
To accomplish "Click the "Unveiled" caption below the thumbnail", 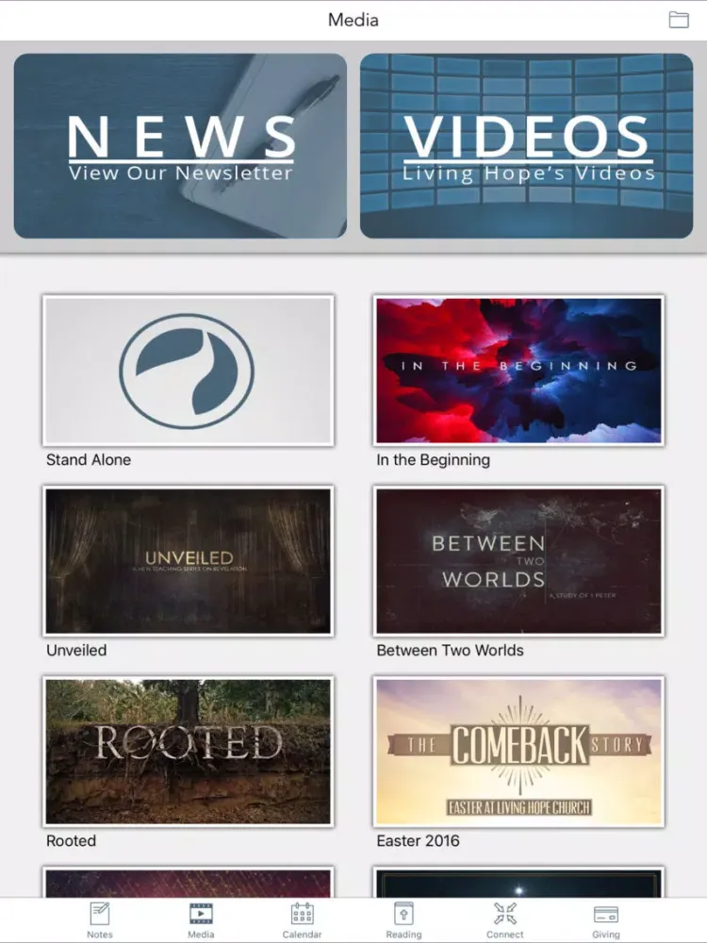I will pos(76,651).
